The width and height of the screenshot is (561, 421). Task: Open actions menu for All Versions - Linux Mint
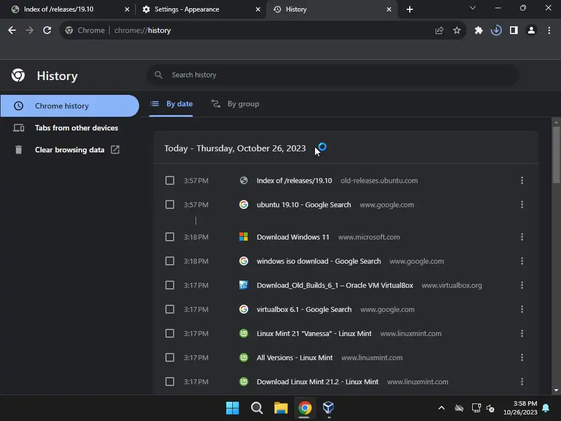[522, 357]
